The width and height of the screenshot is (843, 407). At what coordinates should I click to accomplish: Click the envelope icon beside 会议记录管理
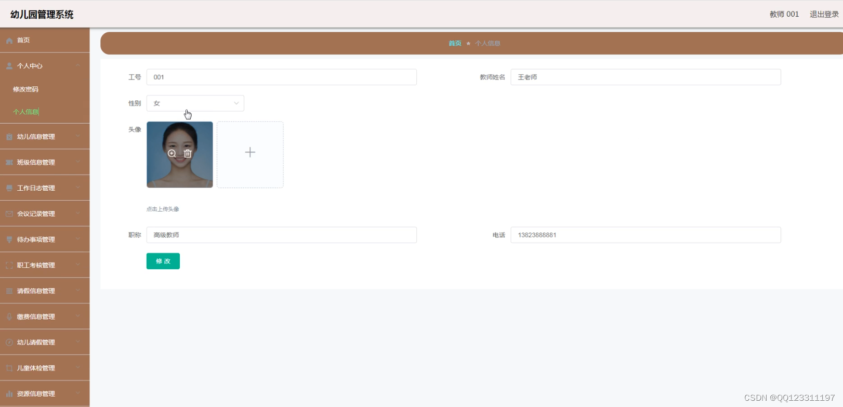pyautogui.click(x=9, y=214)
